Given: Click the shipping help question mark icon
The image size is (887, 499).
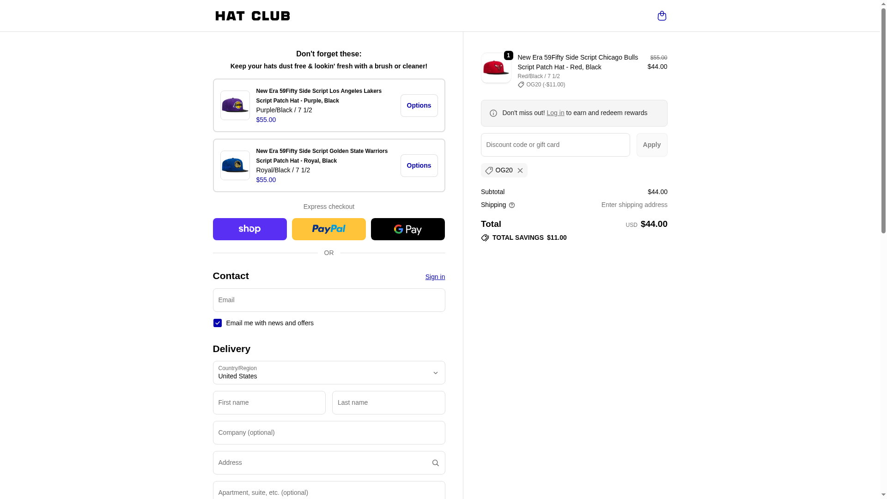Looking at the screenshot, I should tap(512, 205).
